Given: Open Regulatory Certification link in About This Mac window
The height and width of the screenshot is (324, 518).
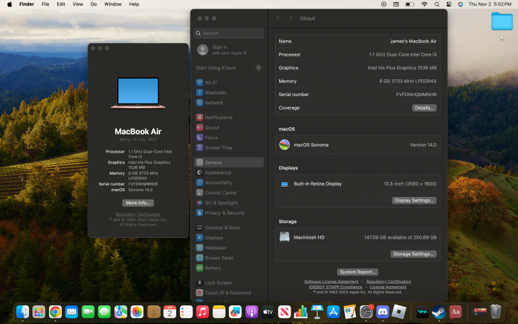Looking at the screenshot, I should click(138, 214).
